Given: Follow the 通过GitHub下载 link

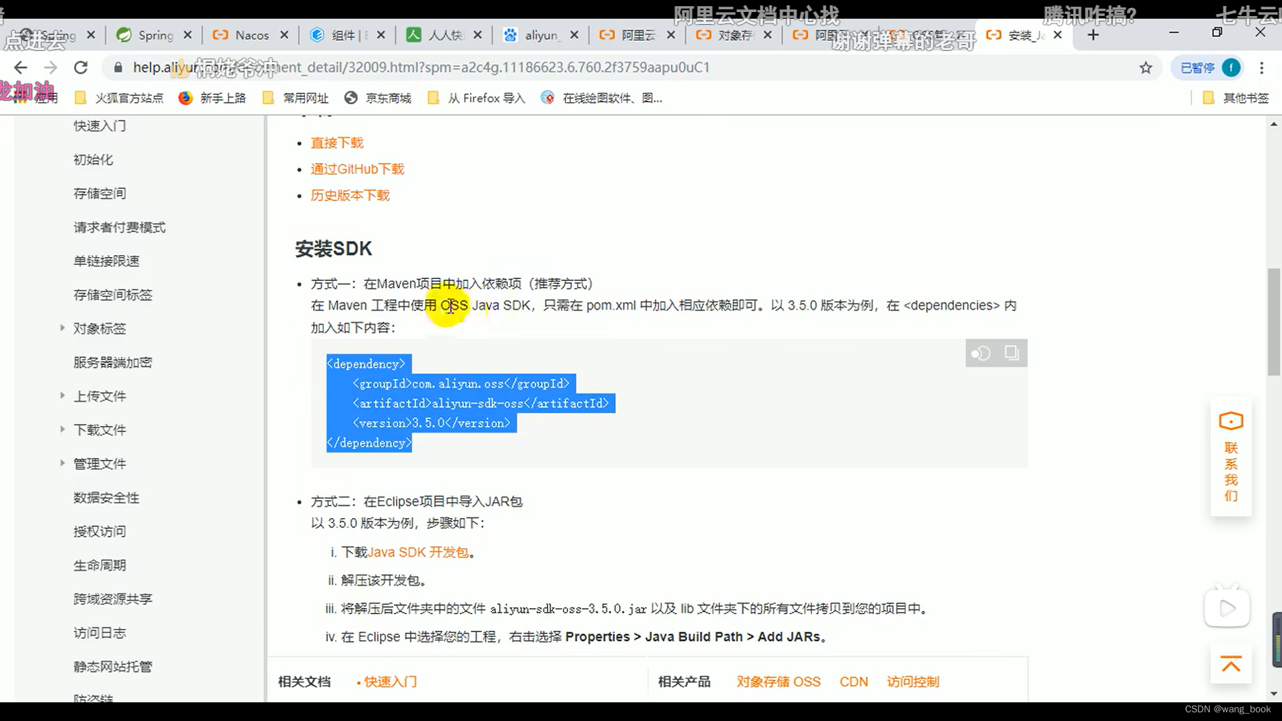Looking at the screenshot, I should [x=357, y=169].
